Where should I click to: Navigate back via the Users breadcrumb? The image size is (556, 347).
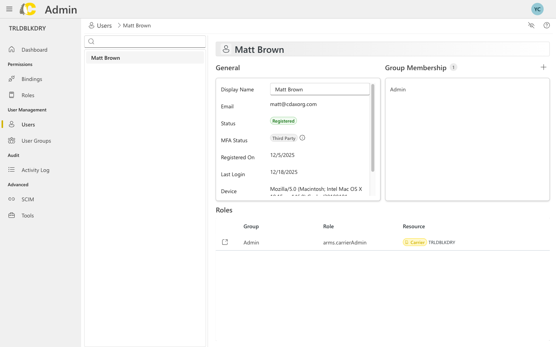[104, 25]
